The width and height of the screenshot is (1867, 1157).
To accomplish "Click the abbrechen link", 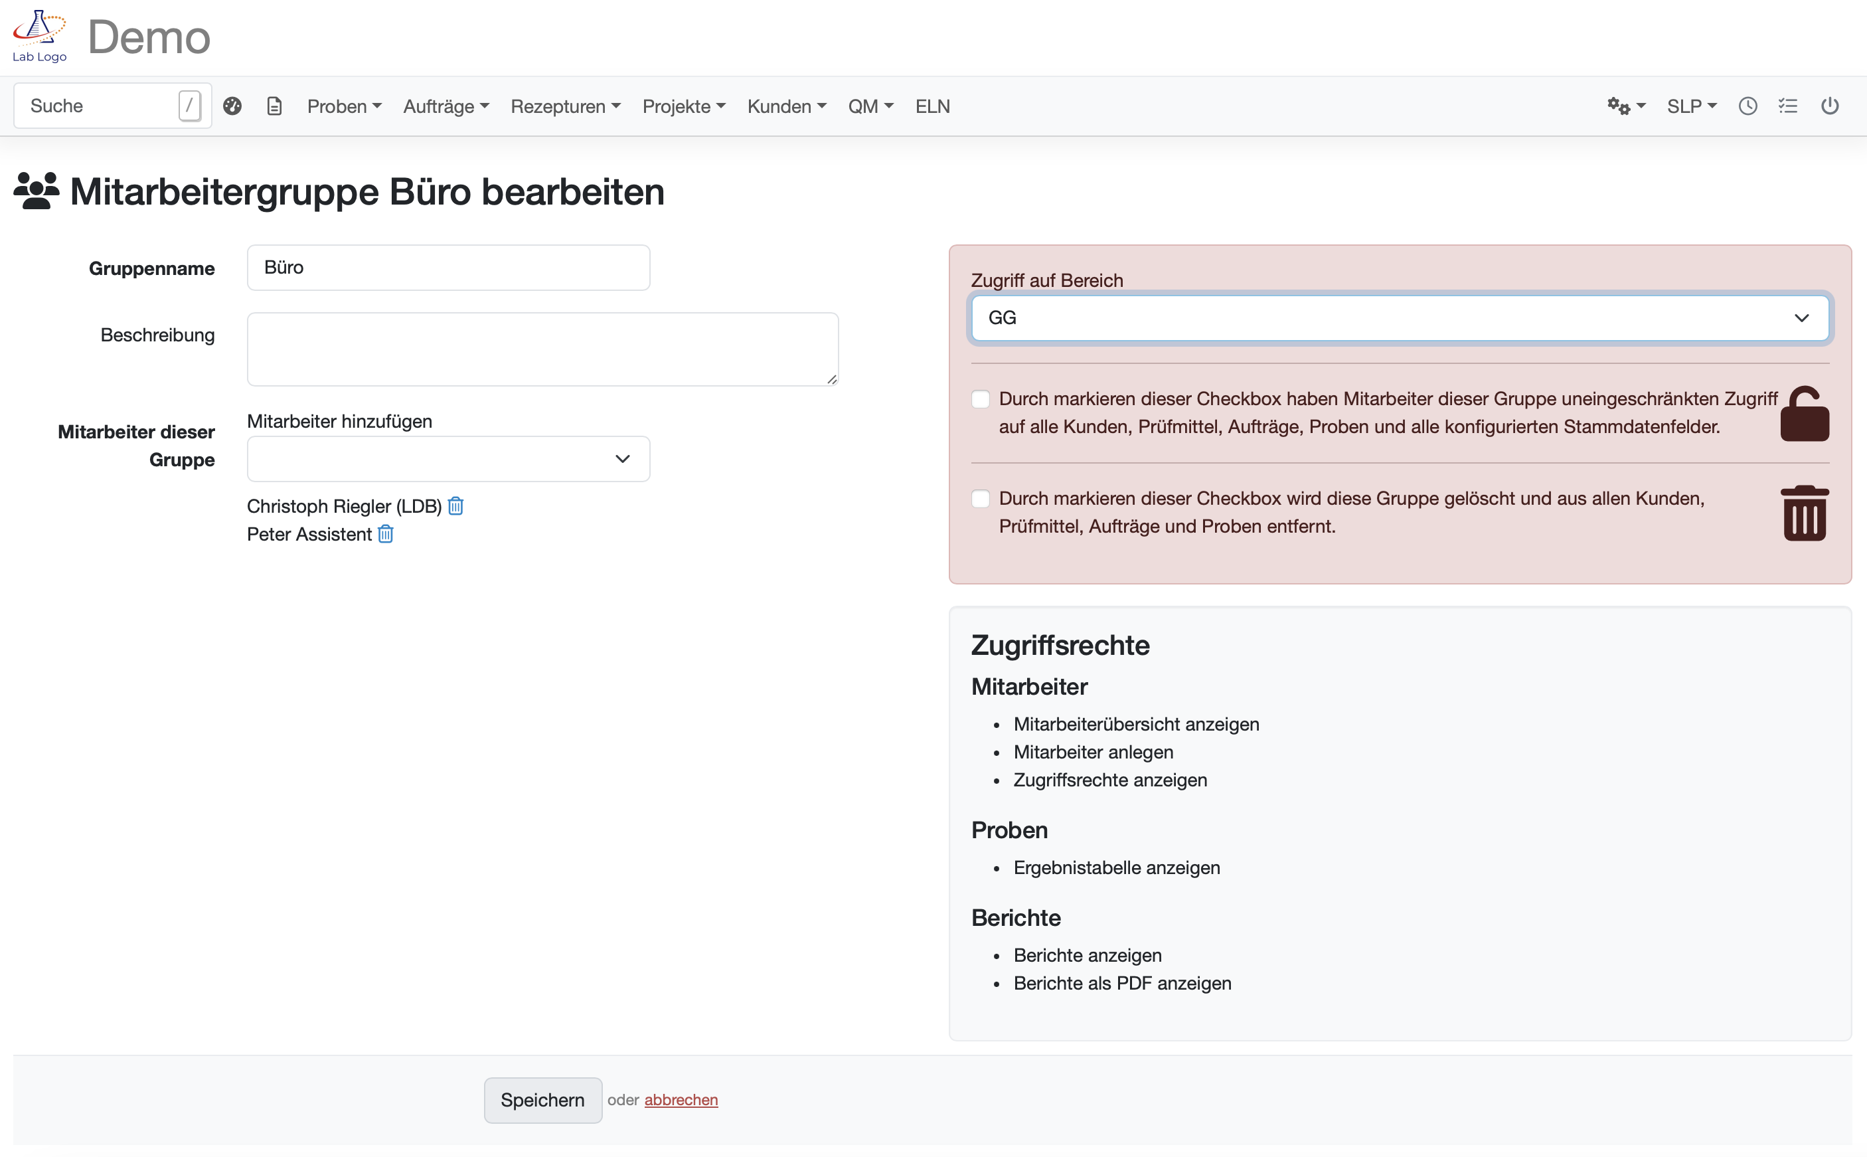I will pos(680,1100).
